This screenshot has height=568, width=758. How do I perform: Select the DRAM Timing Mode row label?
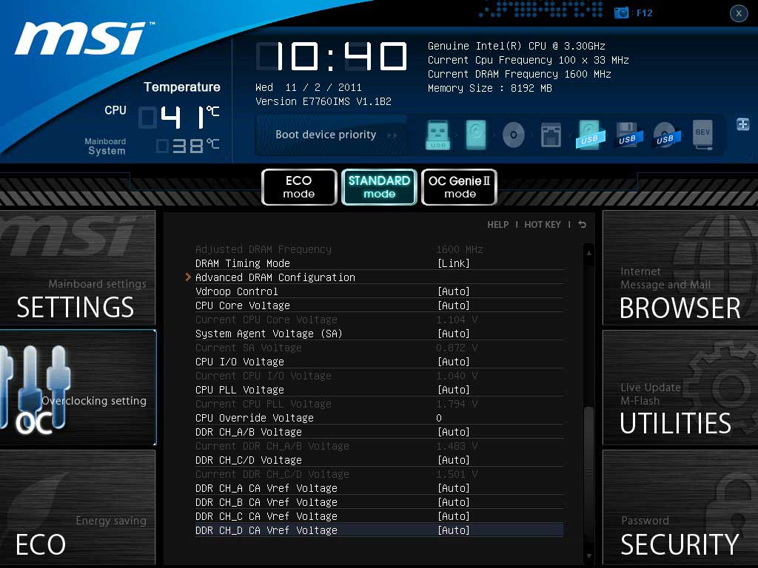tap(243, 263)
